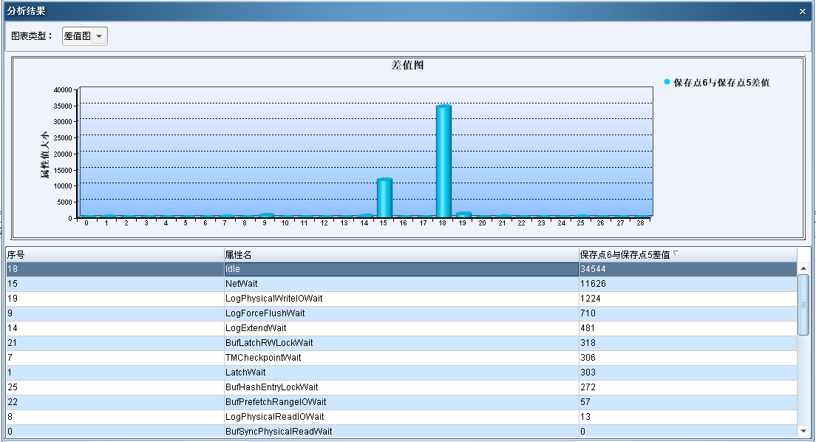Viewport: 816px width, 442px height.
Task: Sort by the 序号 column header
Action: [115, 254]
